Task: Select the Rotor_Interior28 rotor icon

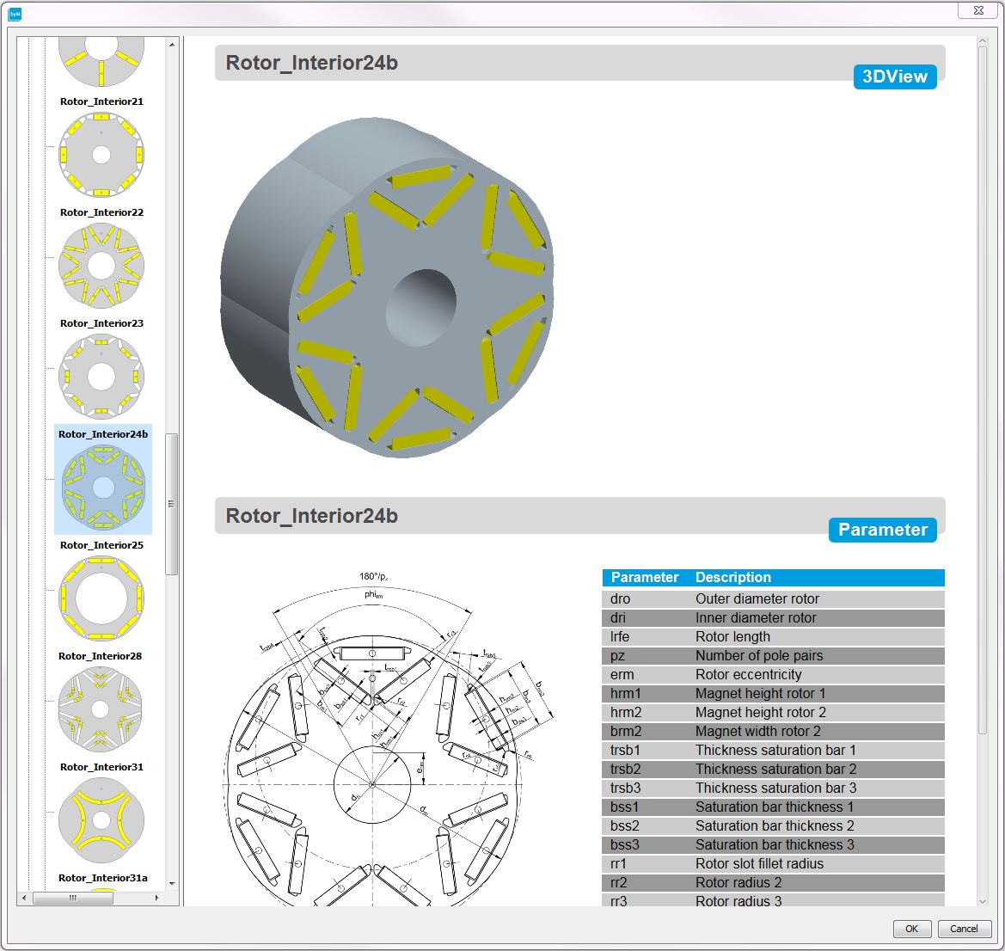Action: pos(101,709)
